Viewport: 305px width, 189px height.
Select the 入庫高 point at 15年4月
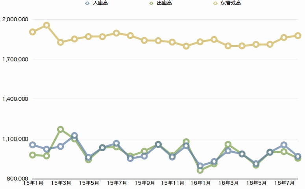tap(74, 135)
